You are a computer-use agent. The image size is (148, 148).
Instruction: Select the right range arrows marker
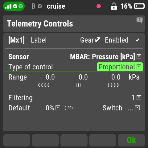coord(113,85)
